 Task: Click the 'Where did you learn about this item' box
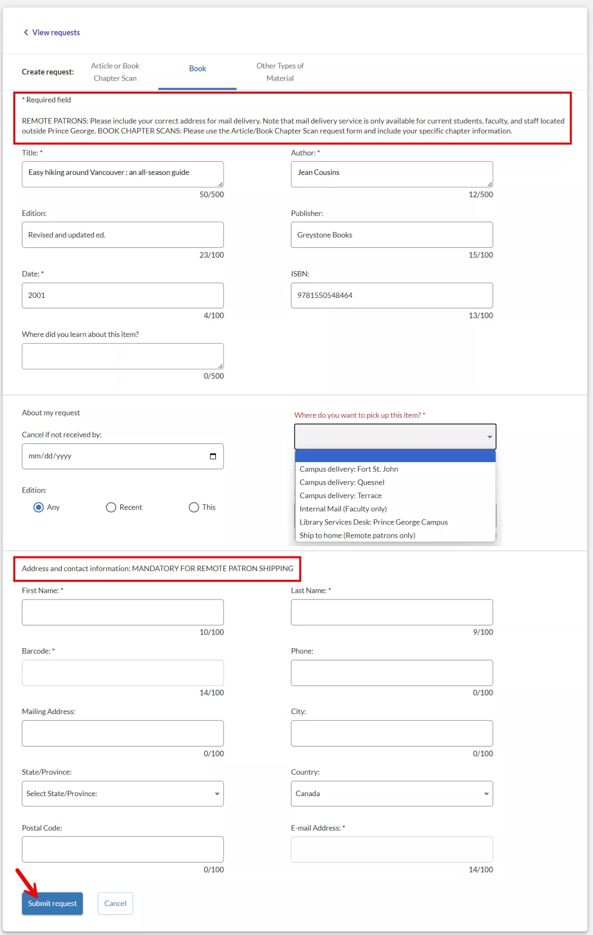[123, 356]
